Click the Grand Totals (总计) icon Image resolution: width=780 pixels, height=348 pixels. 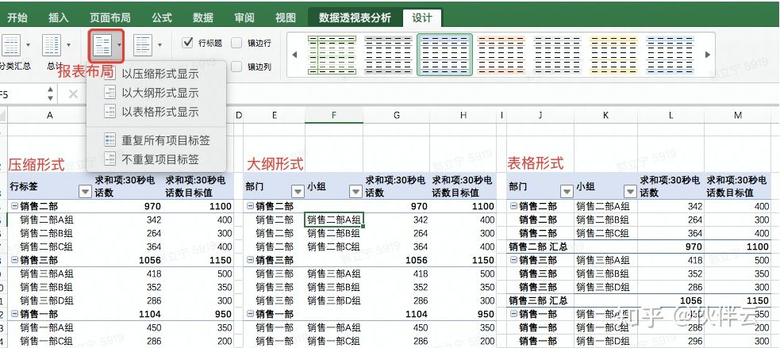(52, 45)
